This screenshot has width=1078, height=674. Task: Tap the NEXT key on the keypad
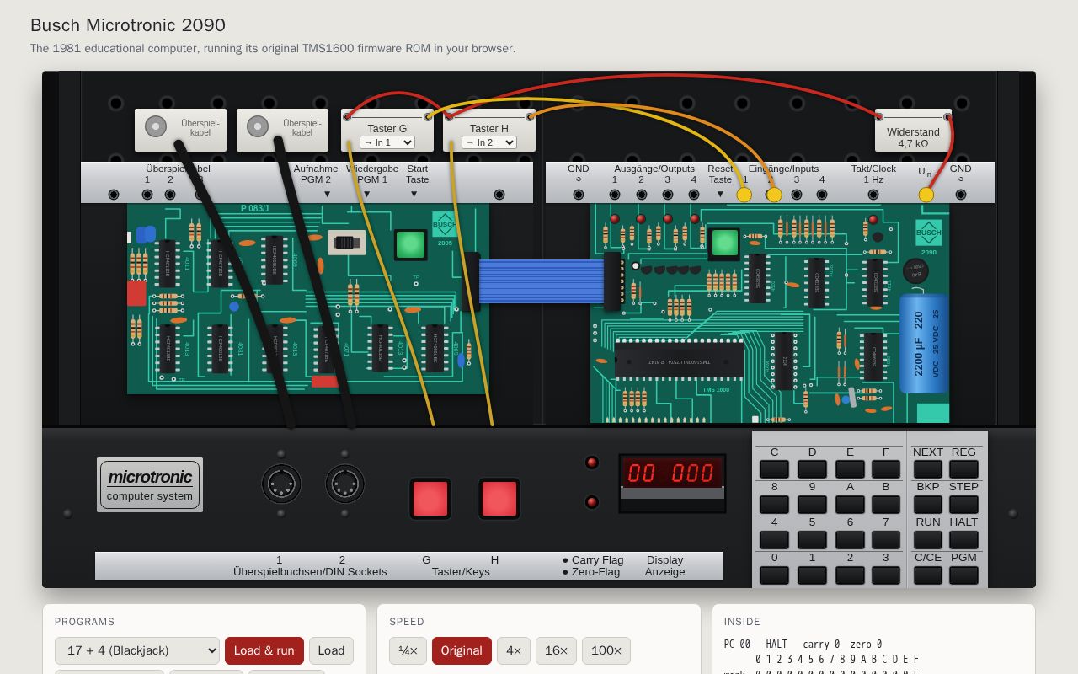pos(927,469)
